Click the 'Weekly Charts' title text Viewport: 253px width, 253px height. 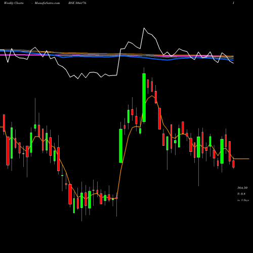pos(14,3)
